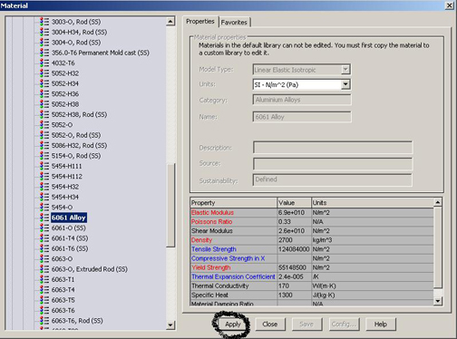Click the material icon beside 5454-H112
This screenshot has height=339, width=457.
point(44,176)
